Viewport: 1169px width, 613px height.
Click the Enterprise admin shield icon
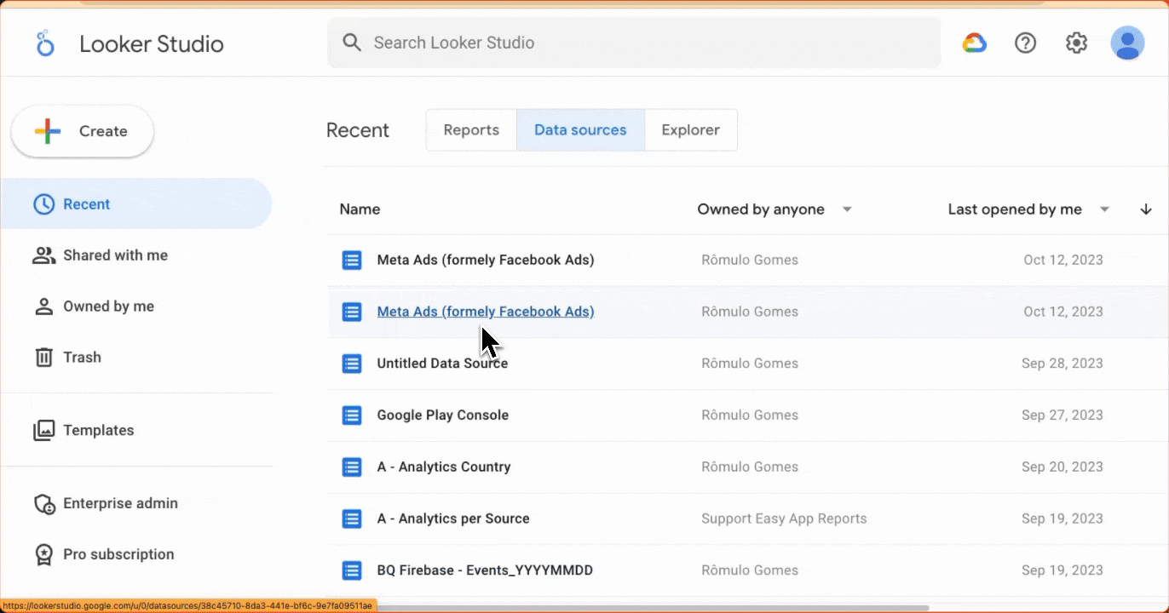[x=43, y=504]
